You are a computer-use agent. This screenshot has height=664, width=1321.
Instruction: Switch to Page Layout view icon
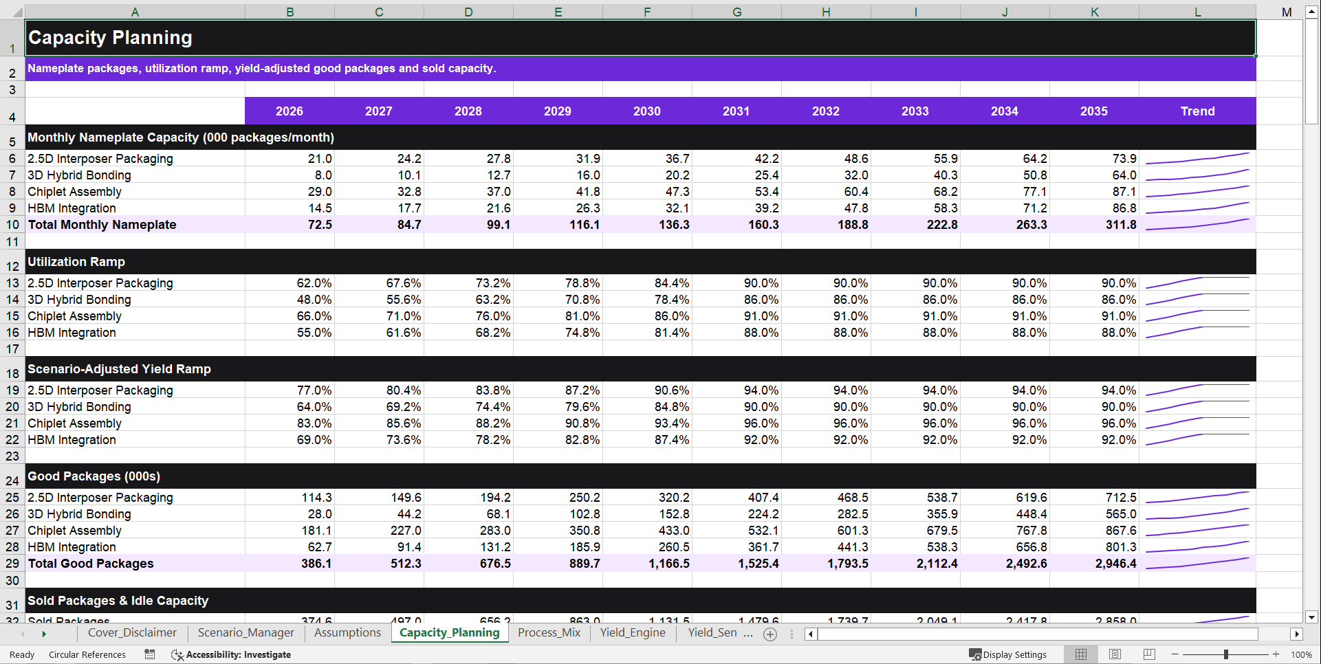tap(1115, 654)
